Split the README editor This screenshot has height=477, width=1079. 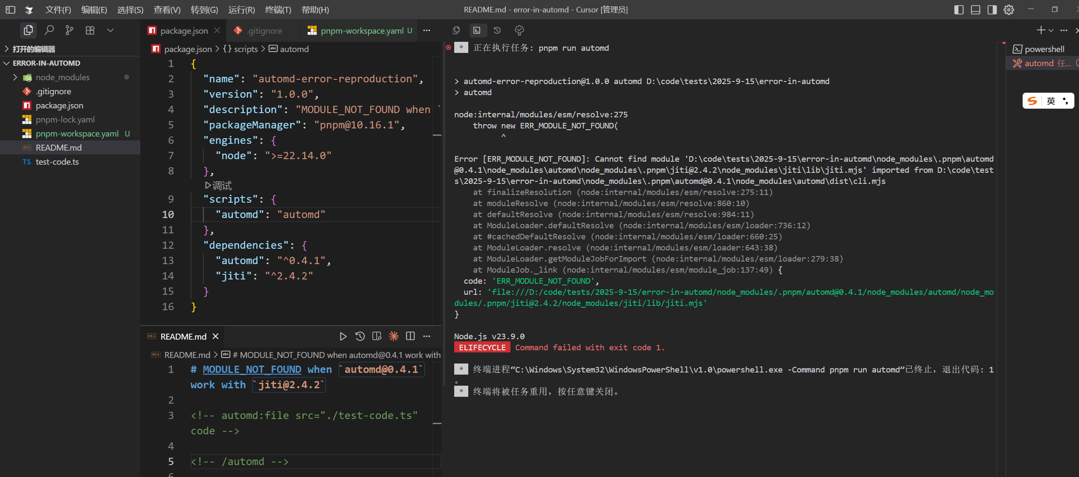click(410, 336)
